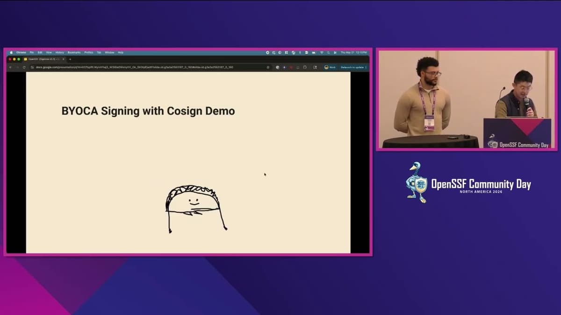
Task: Click the hand-drawn taco figure
Action: coord(195,208)
